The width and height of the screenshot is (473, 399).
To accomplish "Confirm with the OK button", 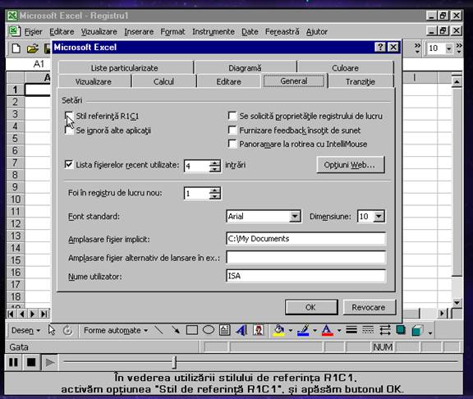I will [311, 307].
